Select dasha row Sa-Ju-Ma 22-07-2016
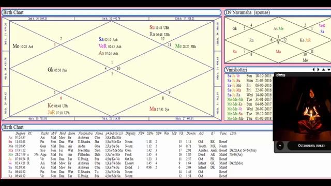Viewport: 331px width, 186px height. click(x=249, y=90)
